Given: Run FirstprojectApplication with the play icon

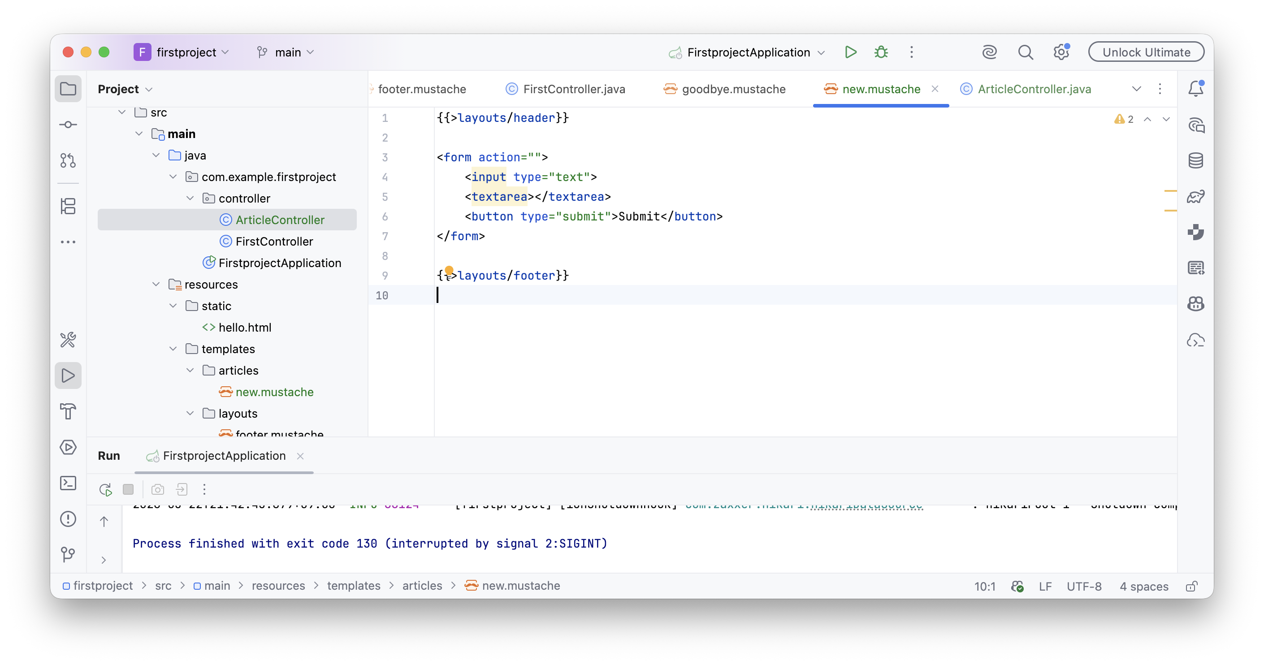Looking at the screenshot, I should 850,52.
